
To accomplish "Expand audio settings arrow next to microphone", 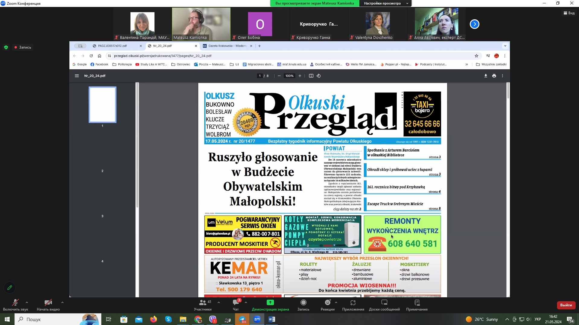I will [x=27, y=302].
